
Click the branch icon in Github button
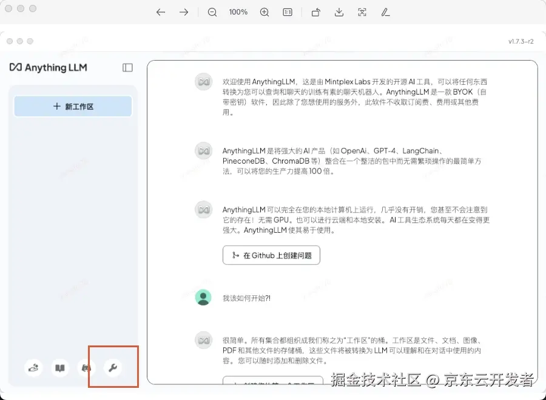click(x=236, y=255)
